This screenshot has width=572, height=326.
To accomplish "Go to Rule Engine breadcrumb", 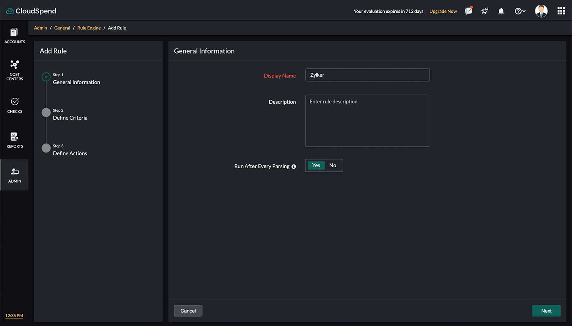I will [89, 28].
